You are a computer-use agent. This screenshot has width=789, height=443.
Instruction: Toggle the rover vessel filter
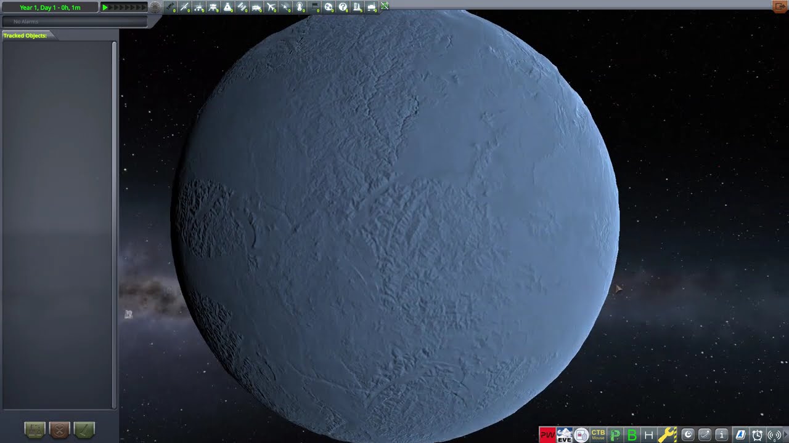(198, 7)
